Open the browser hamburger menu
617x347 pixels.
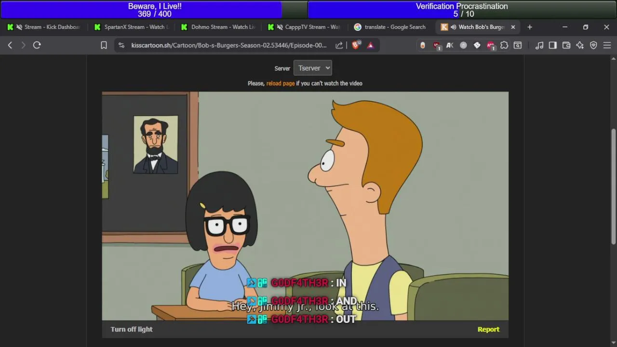[x=607, y=45]
